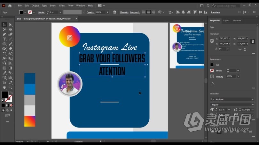Open the Window menu
Viewport: 259px width, 145px height.
coord(81,6)
